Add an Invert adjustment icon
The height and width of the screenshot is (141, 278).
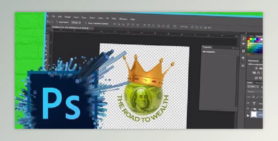tap(256, 78)
